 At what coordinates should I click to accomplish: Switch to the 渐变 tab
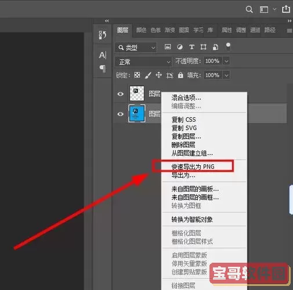click(170, 30)
